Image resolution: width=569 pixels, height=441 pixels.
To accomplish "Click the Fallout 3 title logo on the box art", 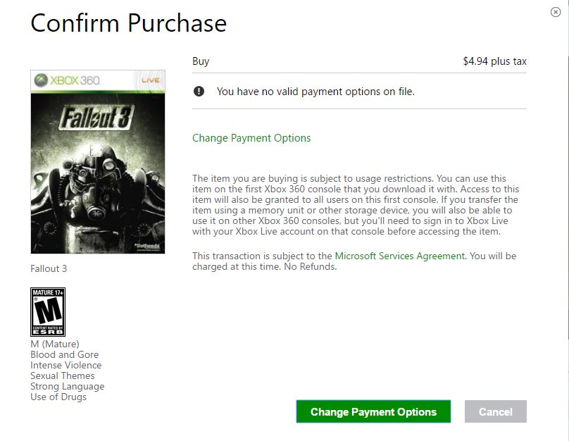I will pos(96,118).
